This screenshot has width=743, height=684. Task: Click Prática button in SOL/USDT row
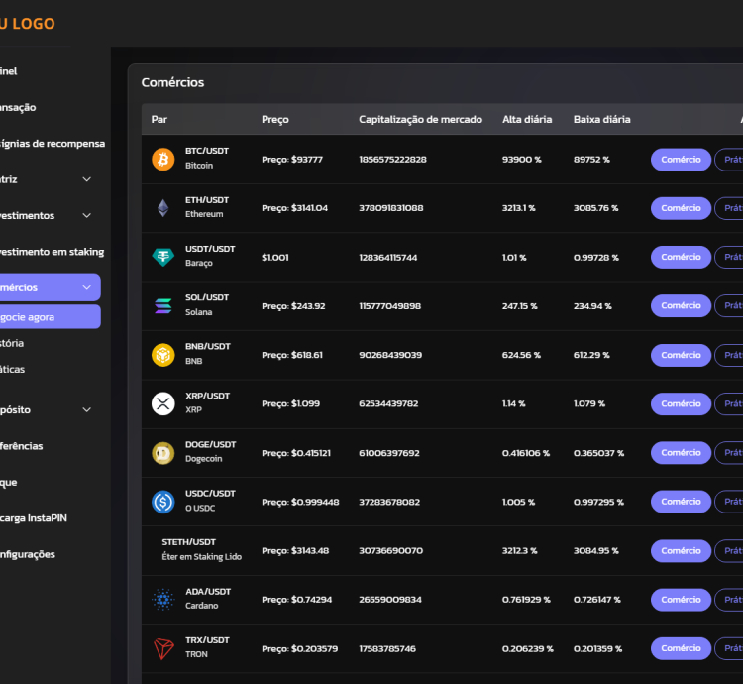pos(729,305)
